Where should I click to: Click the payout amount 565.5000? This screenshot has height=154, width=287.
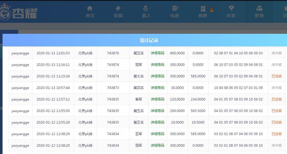[x=198, y=111]
